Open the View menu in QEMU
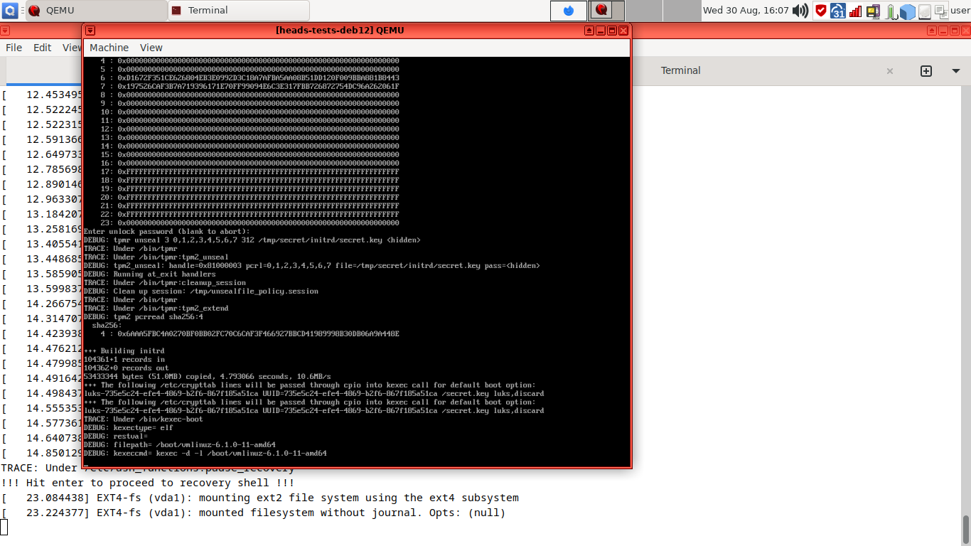 151,48
